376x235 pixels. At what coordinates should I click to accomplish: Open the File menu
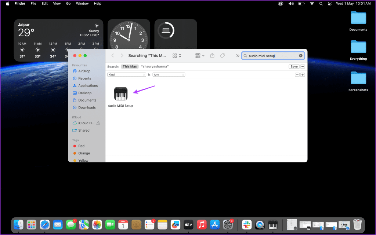[33, 4]
